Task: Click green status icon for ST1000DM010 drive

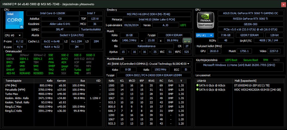Action: coord(197,85)
